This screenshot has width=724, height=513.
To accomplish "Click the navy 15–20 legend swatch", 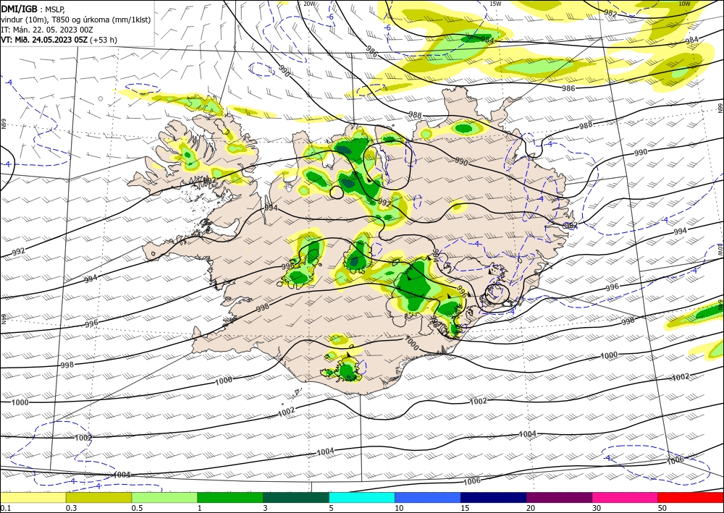I will point(493,497).
